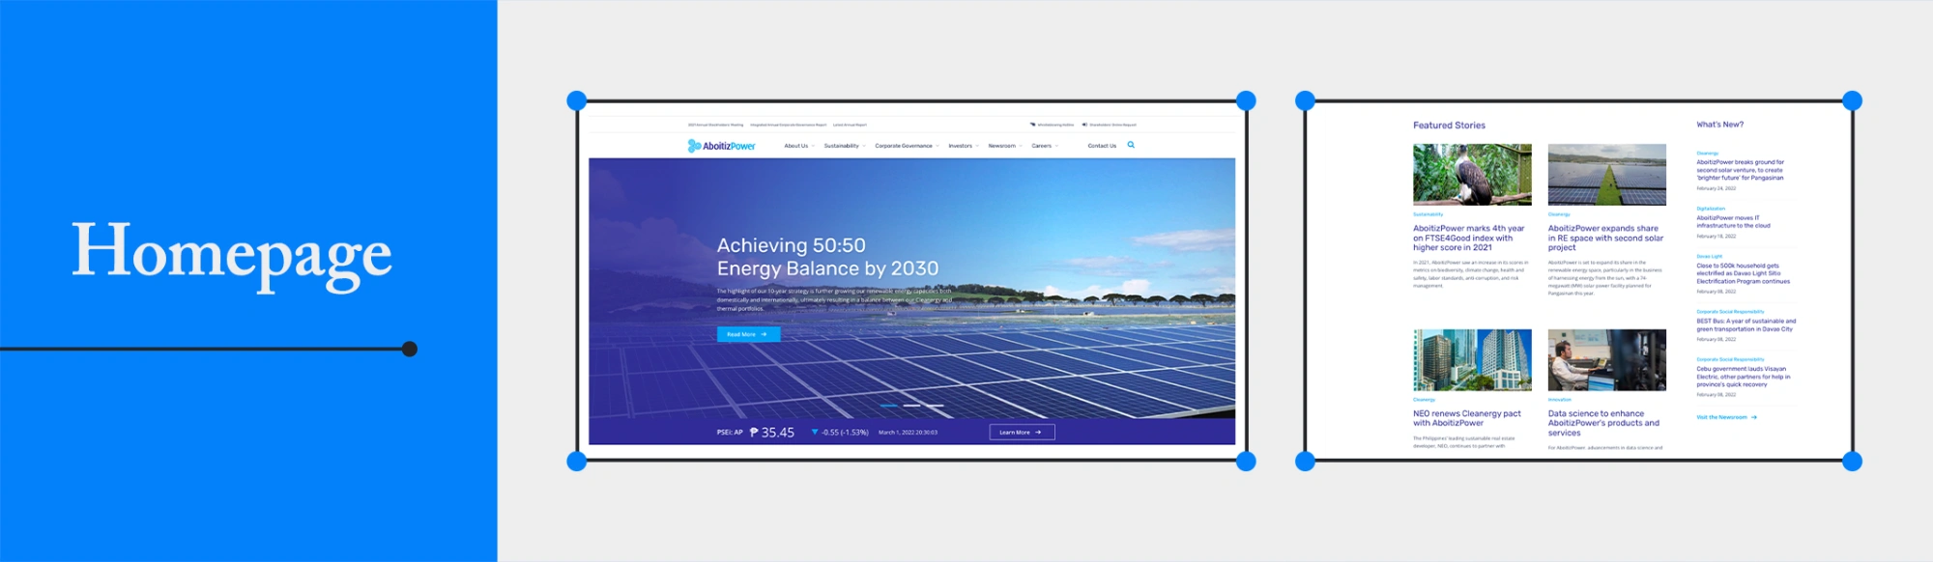Open the control room worker thumbnail
This screenshot has height=562, width=1933.
click(x=1607, y=360)
